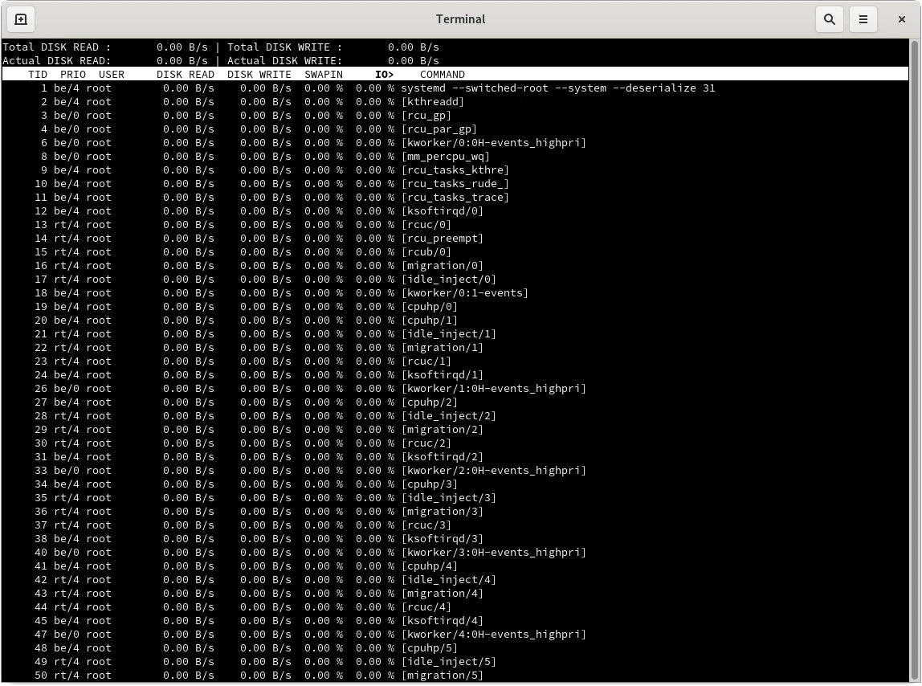
Task: Click the [kworker/0:1-events] command entry
Action: click(464, 293)
